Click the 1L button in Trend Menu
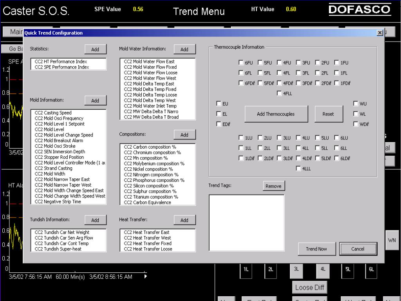The image size is (401, 301). pyautogui.click(x=246, y=270)
